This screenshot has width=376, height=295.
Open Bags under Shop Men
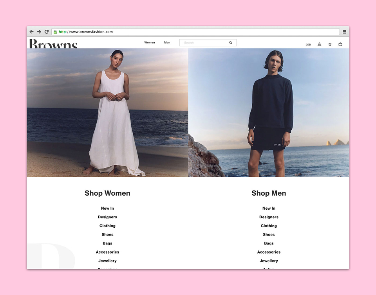point(269,243)
